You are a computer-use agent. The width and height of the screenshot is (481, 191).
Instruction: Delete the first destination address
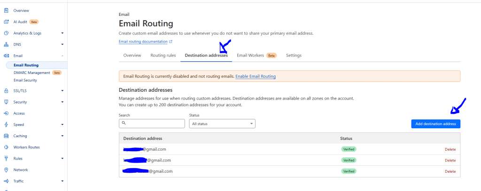[450, 149]
